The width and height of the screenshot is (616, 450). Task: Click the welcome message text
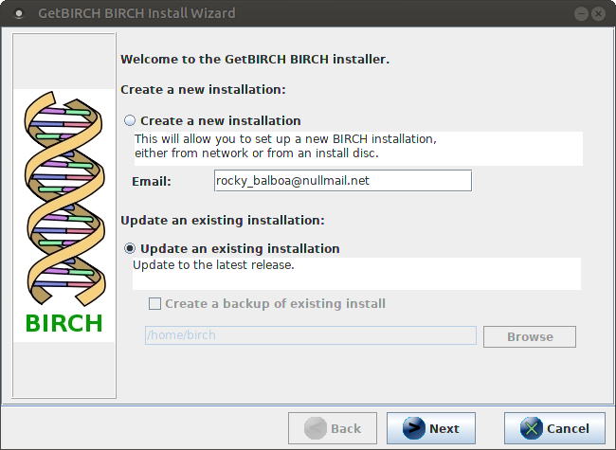pos(255,59)
